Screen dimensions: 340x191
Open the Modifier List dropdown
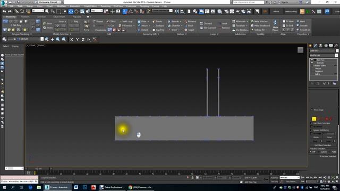pos(324,55)
